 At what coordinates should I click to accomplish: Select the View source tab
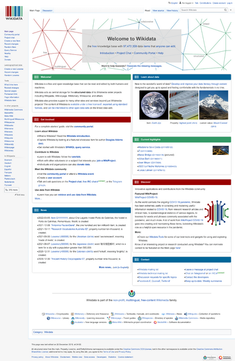(158, 11)
